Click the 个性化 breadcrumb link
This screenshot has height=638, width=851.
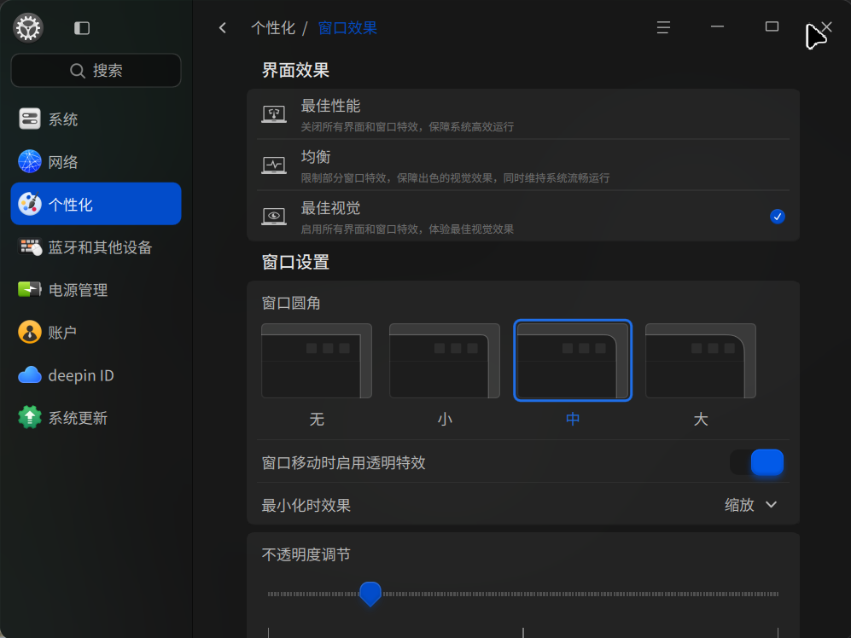(273, 27)
